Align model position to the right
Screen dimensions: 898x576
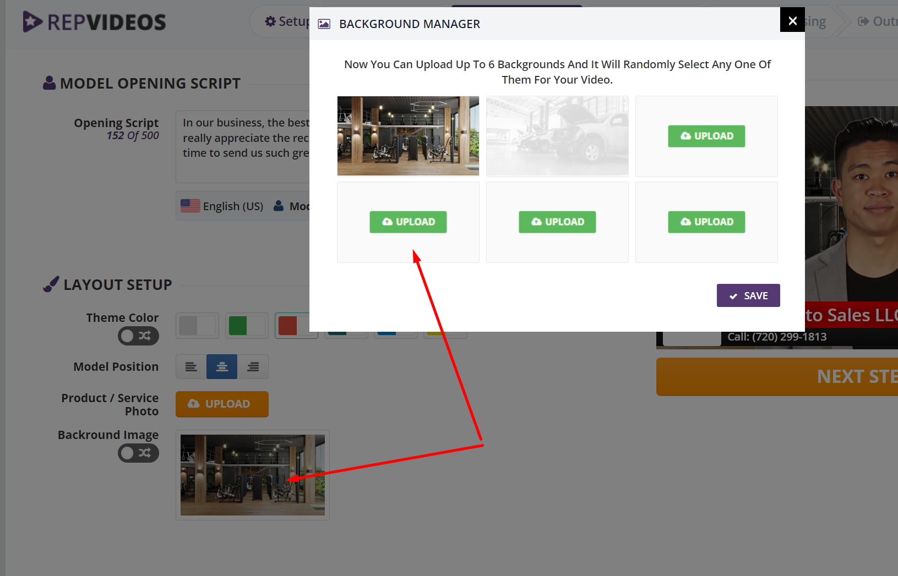pos(253,367)
